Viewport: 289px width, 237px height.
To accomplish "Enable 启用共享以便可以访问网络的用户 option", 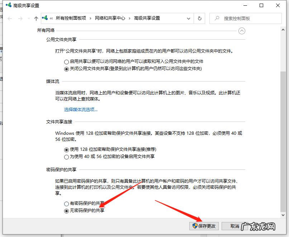I will coord(66,61).
